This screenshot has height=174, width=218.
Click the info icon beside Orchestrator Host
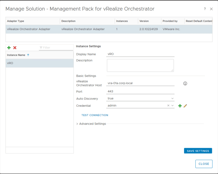[185, 83]
